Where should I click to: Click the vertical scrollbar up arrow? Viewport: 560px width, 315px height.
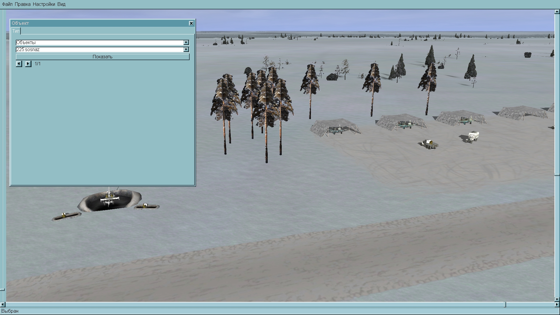click(557, 12)
